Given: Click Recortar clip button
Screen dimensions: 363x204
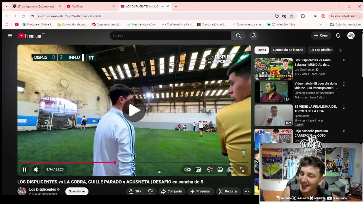Looking at the screenshot, I should pyautogui.click(x=228, y=192).
